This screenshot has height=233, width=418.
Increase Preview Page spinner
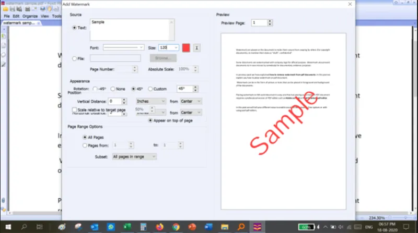coord(270,21)
